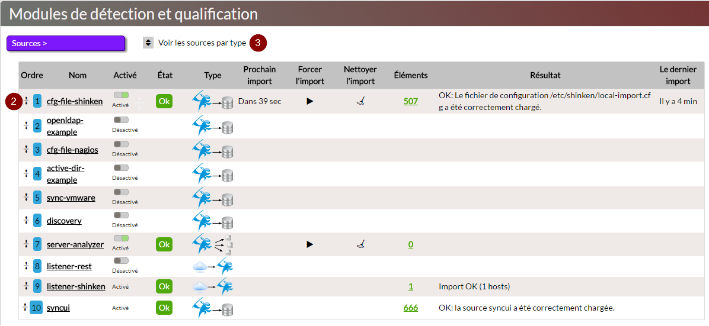Expand Voir les sources par type
709x326 pixels.
[x=148, y=43]
